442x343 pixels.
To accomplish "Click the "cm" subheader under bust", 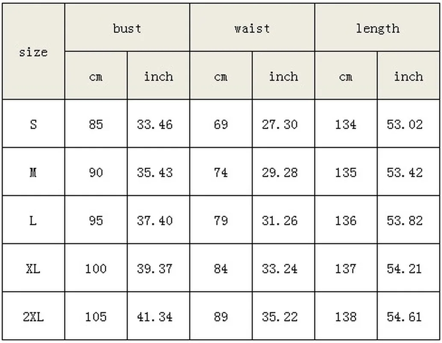I will (x=96, y=76).
